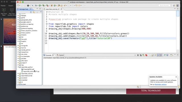Click the Reminder options link
The width and height of the screenshot is (182, 102).
(x=160, y=84)
